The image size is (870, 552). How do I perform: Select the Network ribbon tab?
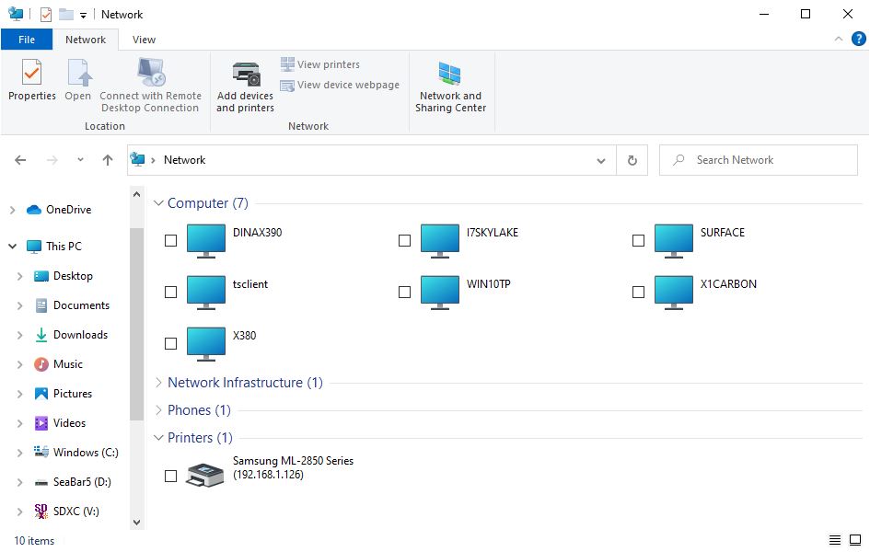pos(86,40)
